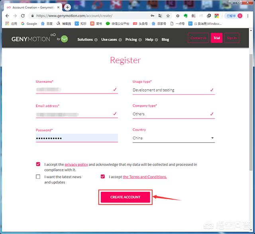Click the Trial button
Viewport: 255px width, 234px height.
coord(216,38)
